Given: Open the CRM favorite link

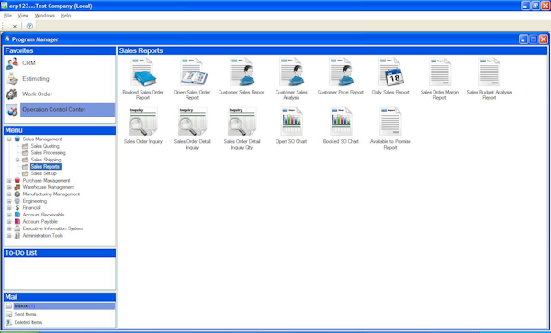Looking at the screenshot, I should pyautogui.click(x=28, y=63).
